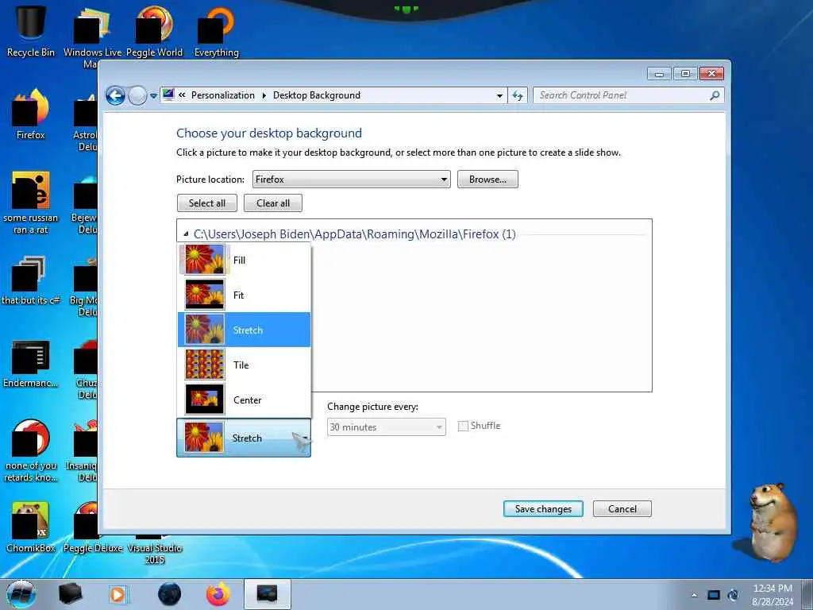Click the Show desktop button

pyautogui.click(x=807, y=594)
